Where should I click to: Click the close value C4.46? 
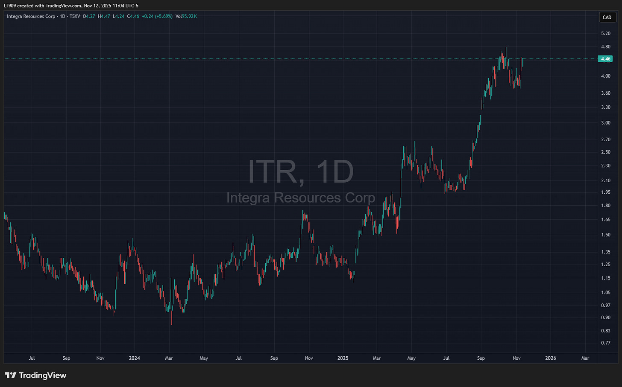coord(133,16)
